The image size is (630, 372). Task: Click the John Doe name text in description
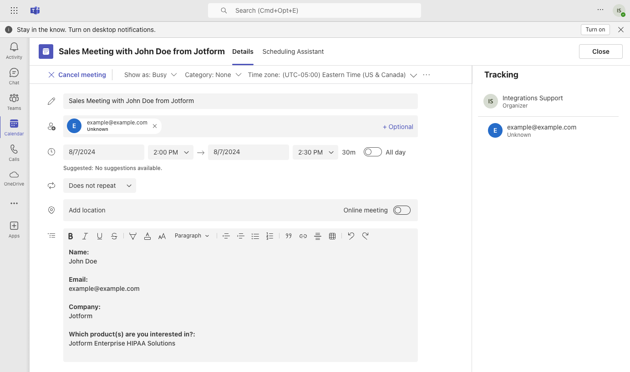tap(83, 261)
